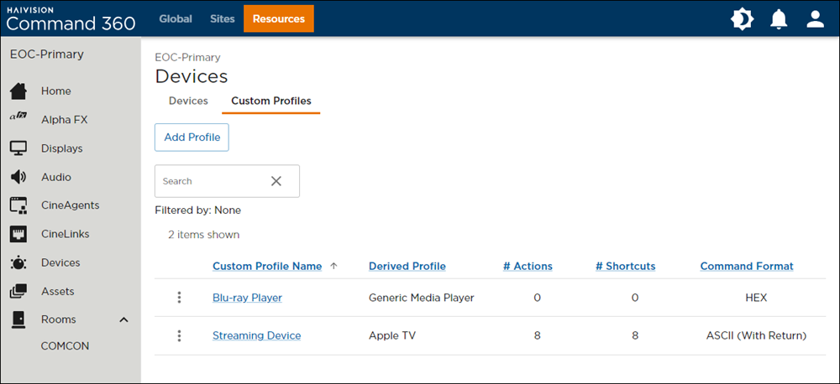
Task: Select the Displays monitor icon
Action: 18,148
